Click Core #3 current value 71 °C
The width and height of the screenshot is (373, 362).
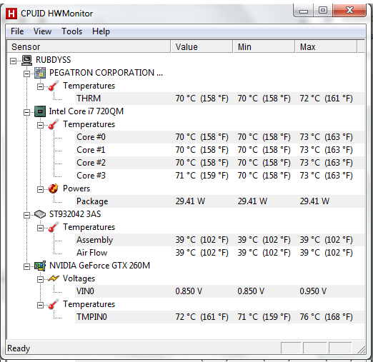(202, 176)
